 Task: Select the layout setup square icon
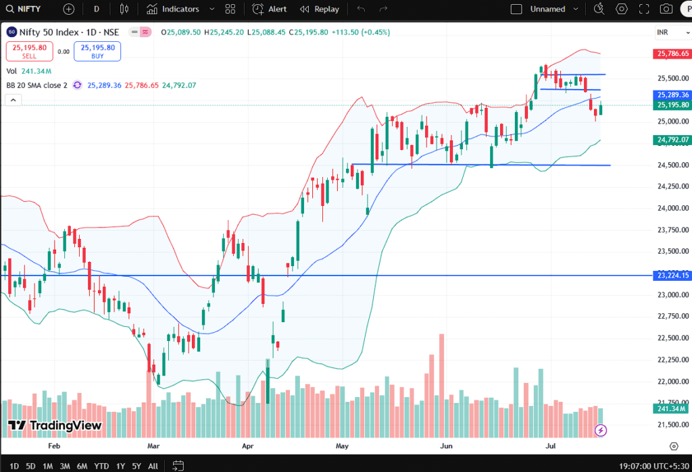[516, 9]
